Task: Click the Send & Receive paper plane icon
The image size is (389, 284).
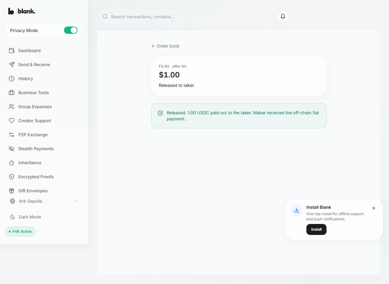Action: (x=12, y=65)
